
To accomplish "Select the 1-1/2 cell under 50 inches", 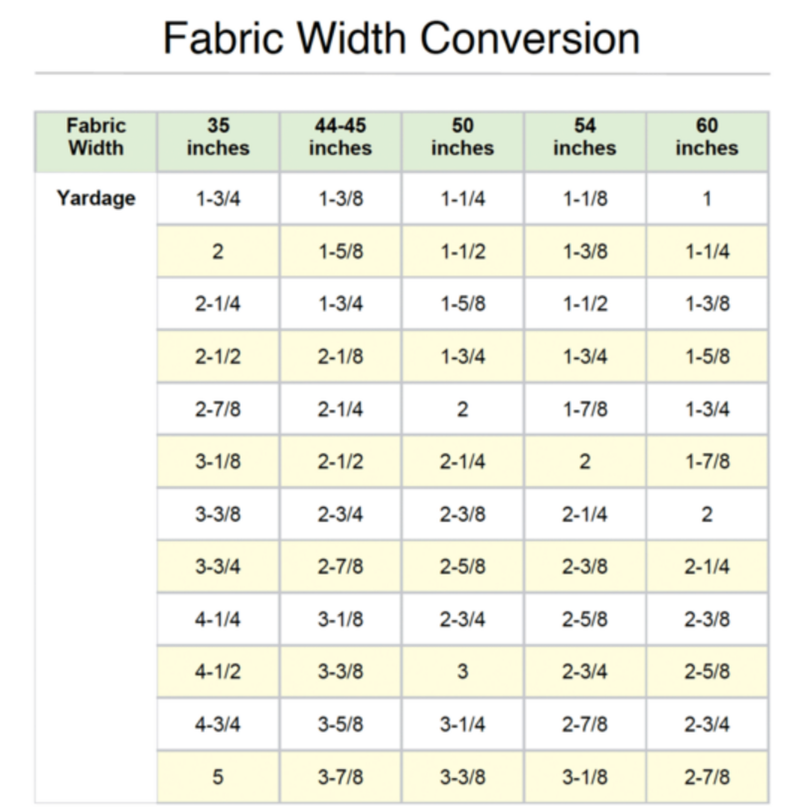I will click(x=463, y=251).
